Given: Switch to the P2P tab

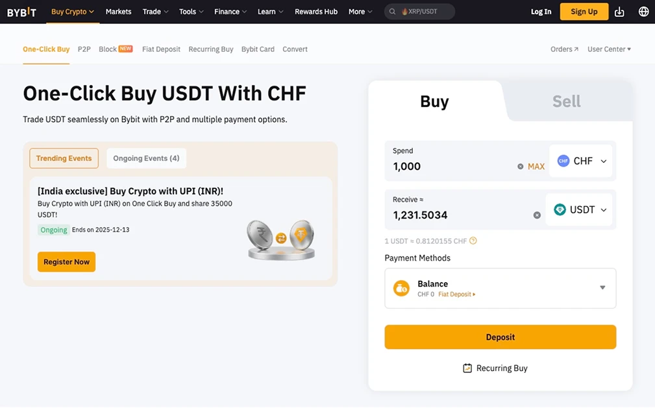Looking at the screenshot, I should [x=84, y=49].
